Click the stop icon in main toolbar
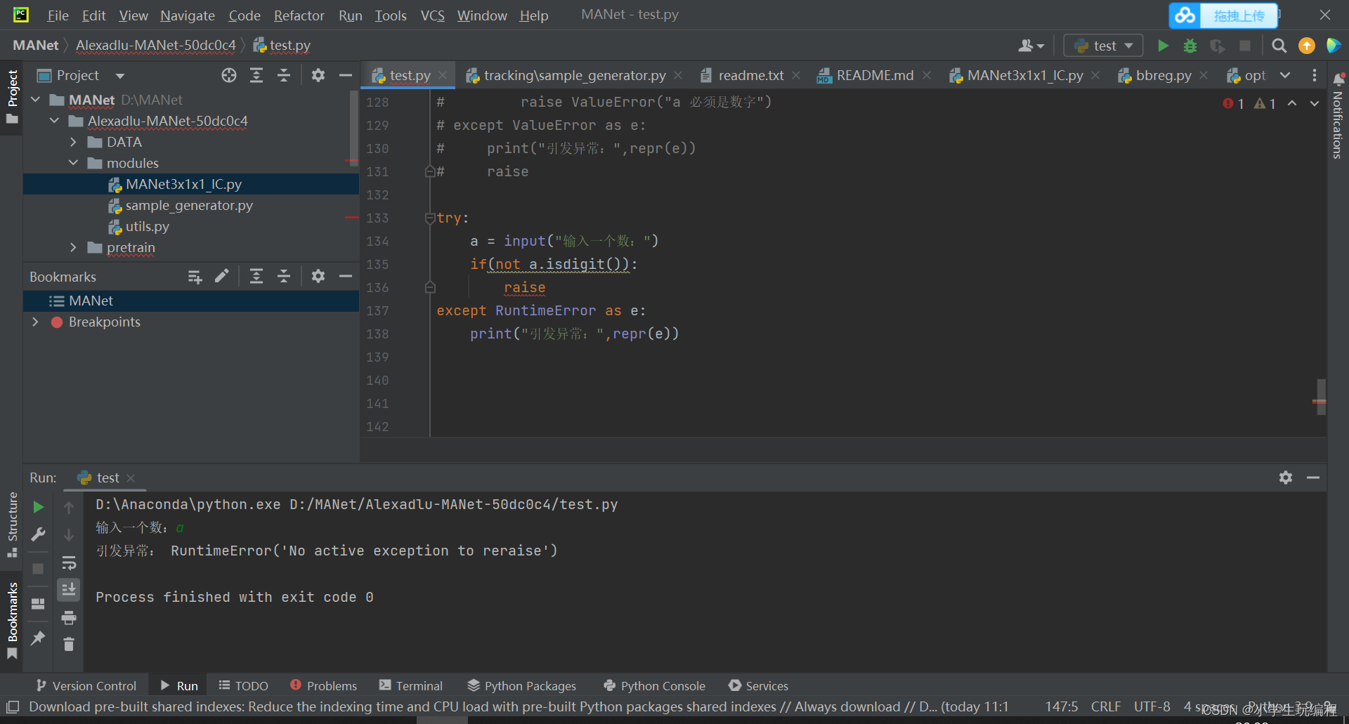The width and height of the screenshot is (1349, 724). [1245, 46]
